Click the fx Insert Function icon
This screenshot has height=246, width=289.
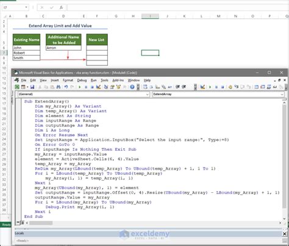(x=61, y=7)
